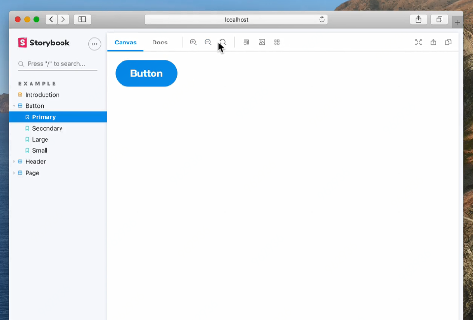
Task: Open canvas in new tab icon
Action: click(433, 42)
